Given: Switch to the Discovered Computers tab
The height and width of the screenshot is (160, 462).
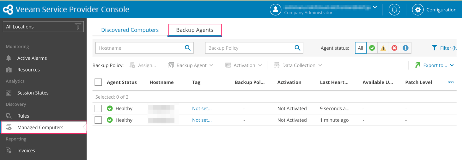Looking at the screenshot, I should pyautogui.click(x=130, y=30).
